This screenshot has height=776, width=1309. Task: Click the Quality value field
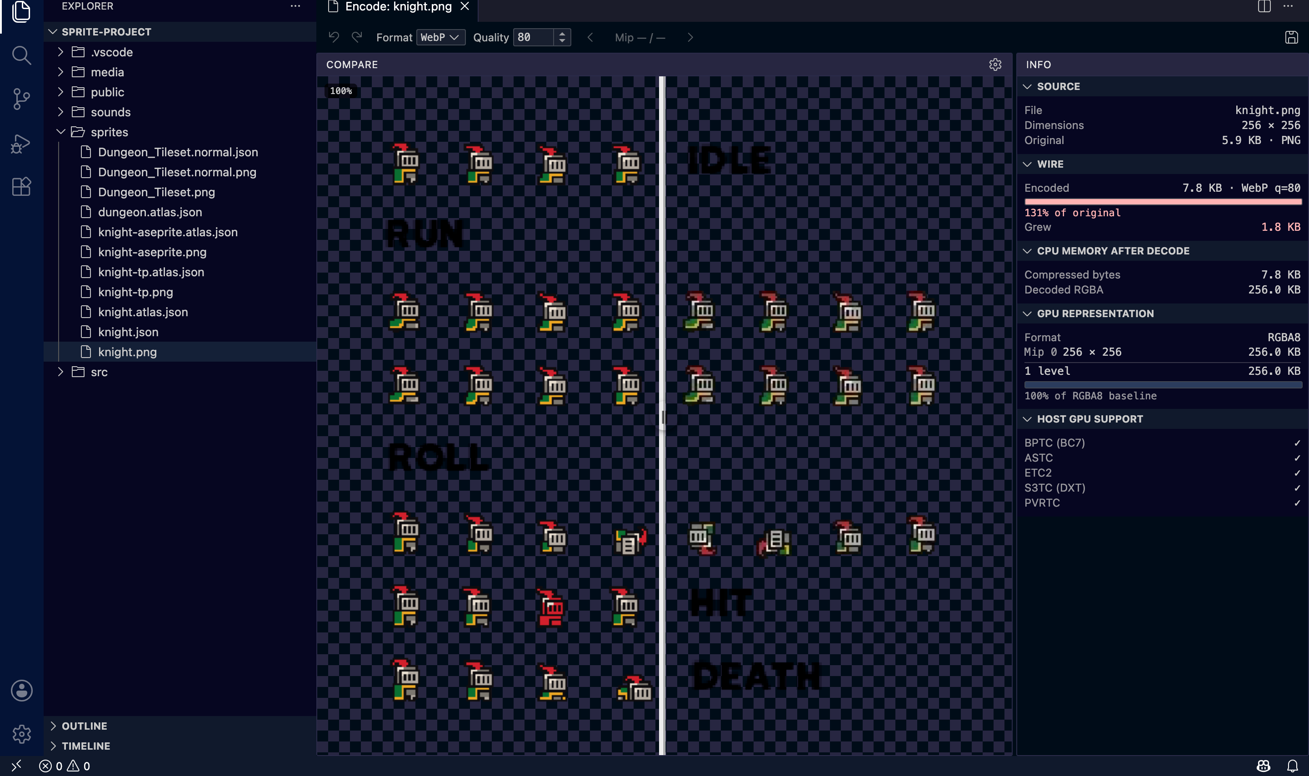point(533,37)
